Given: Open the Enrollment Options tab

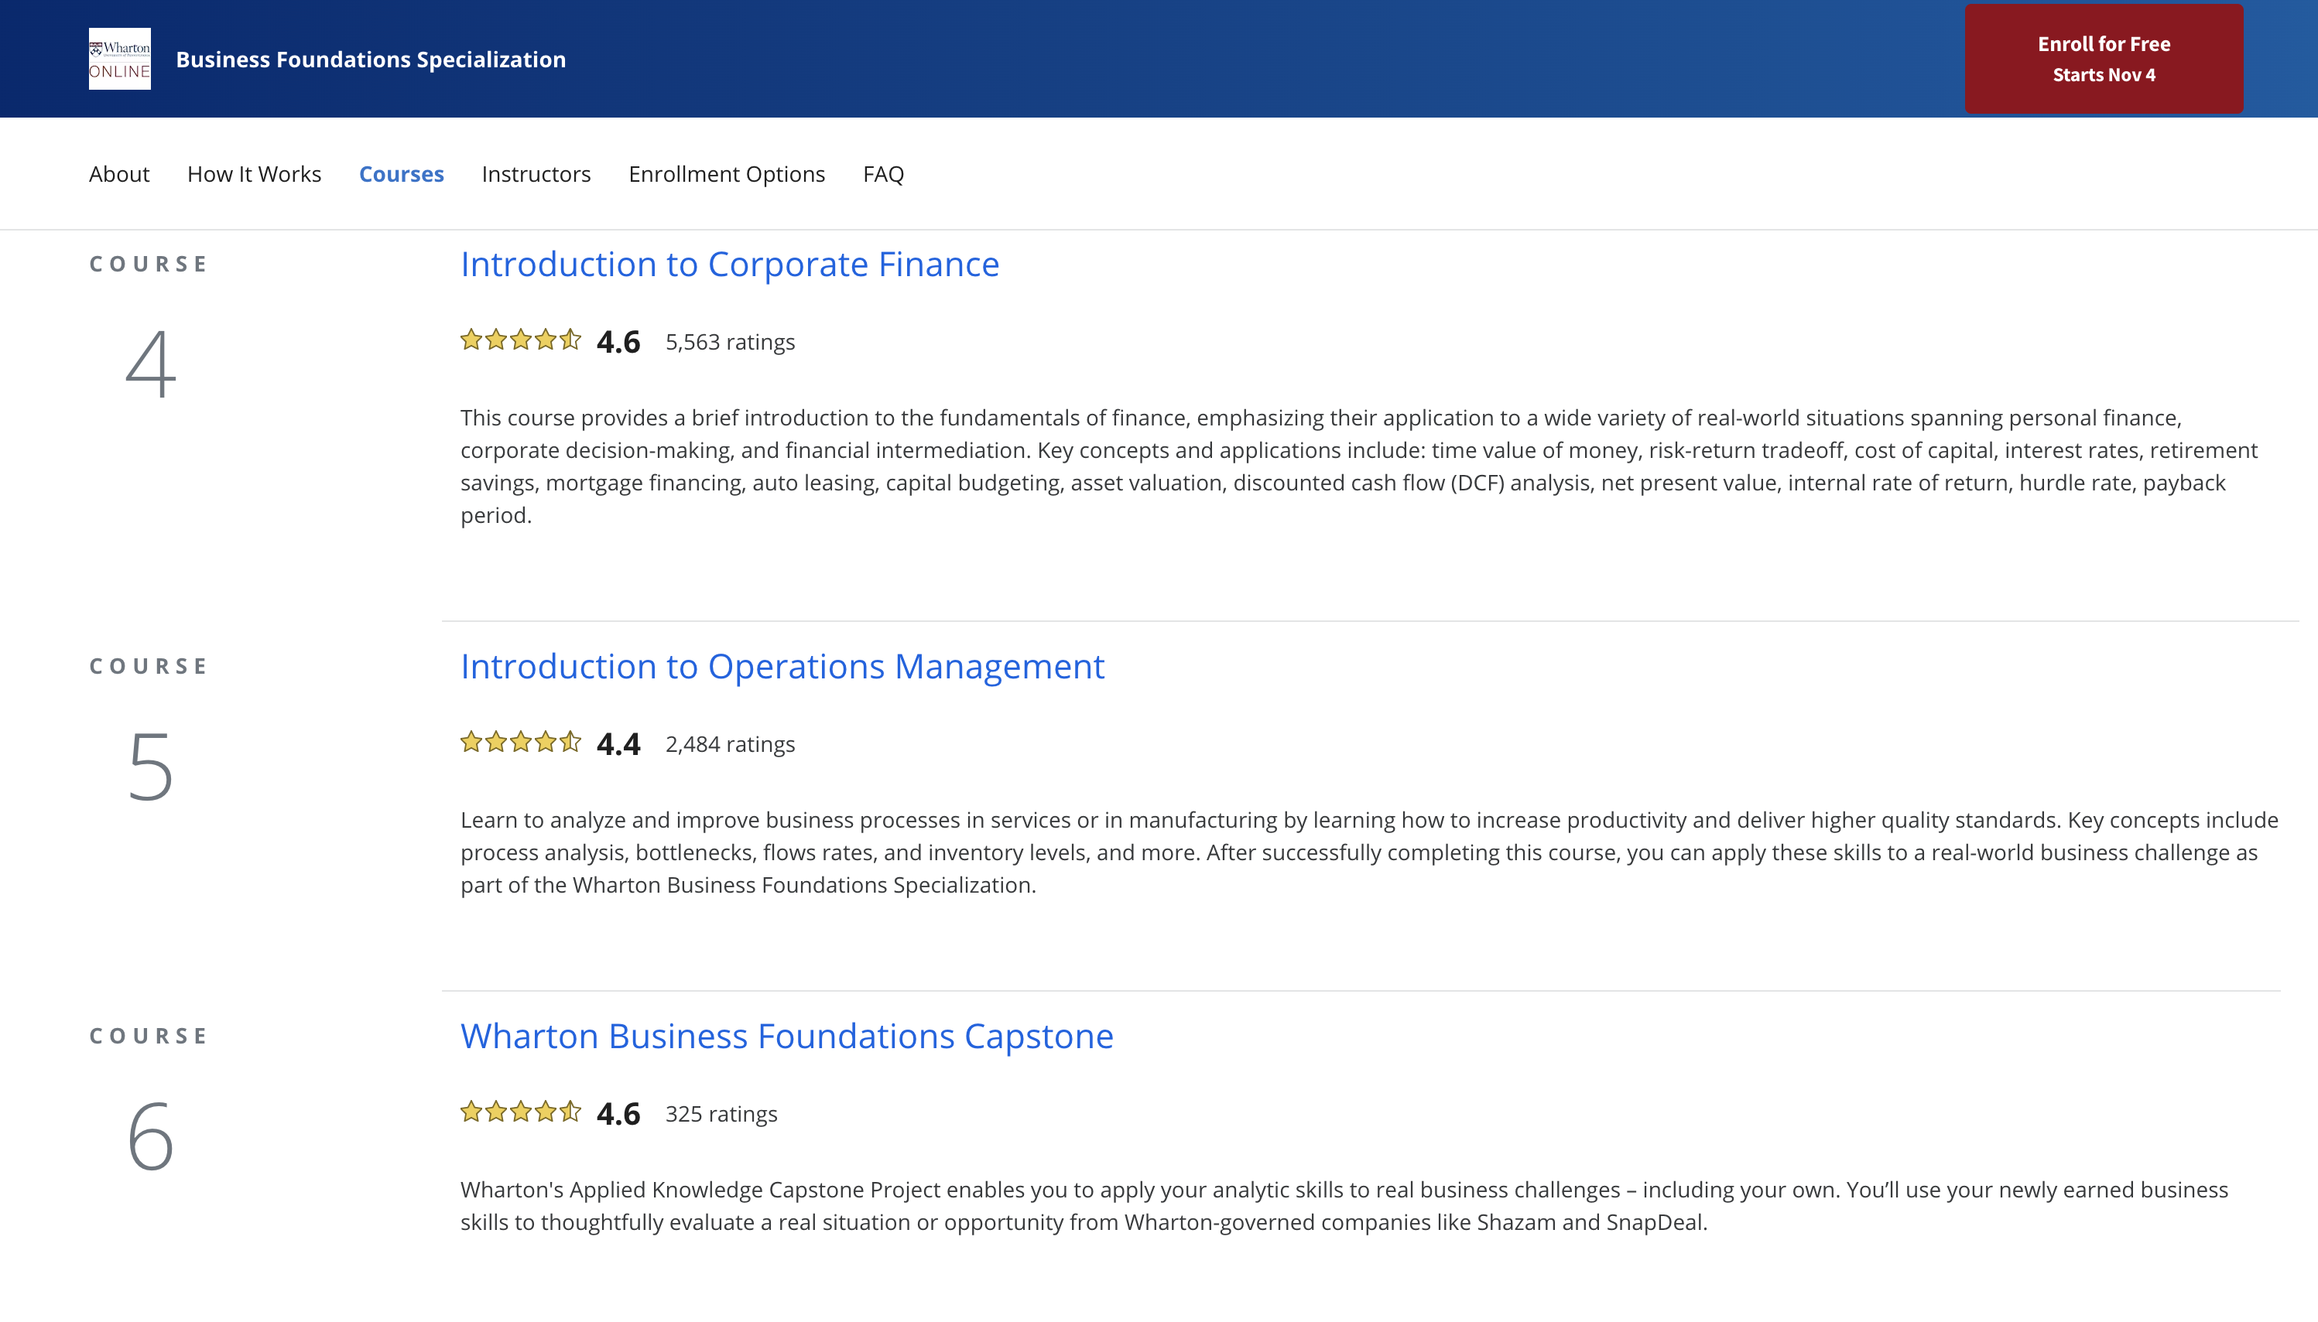Looking at the screenshot, I should click(x=726, y=173).
